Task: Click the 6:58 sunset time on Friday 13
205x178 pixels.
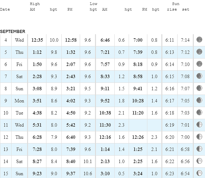Action: tap(185, 149)
